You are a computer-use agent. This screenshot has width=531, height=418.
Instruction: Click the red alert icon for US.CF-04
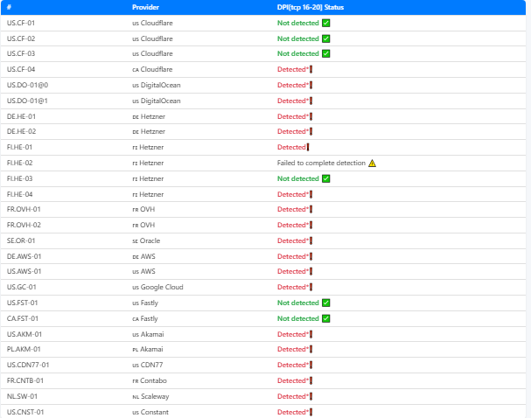[x=311, y=69]
